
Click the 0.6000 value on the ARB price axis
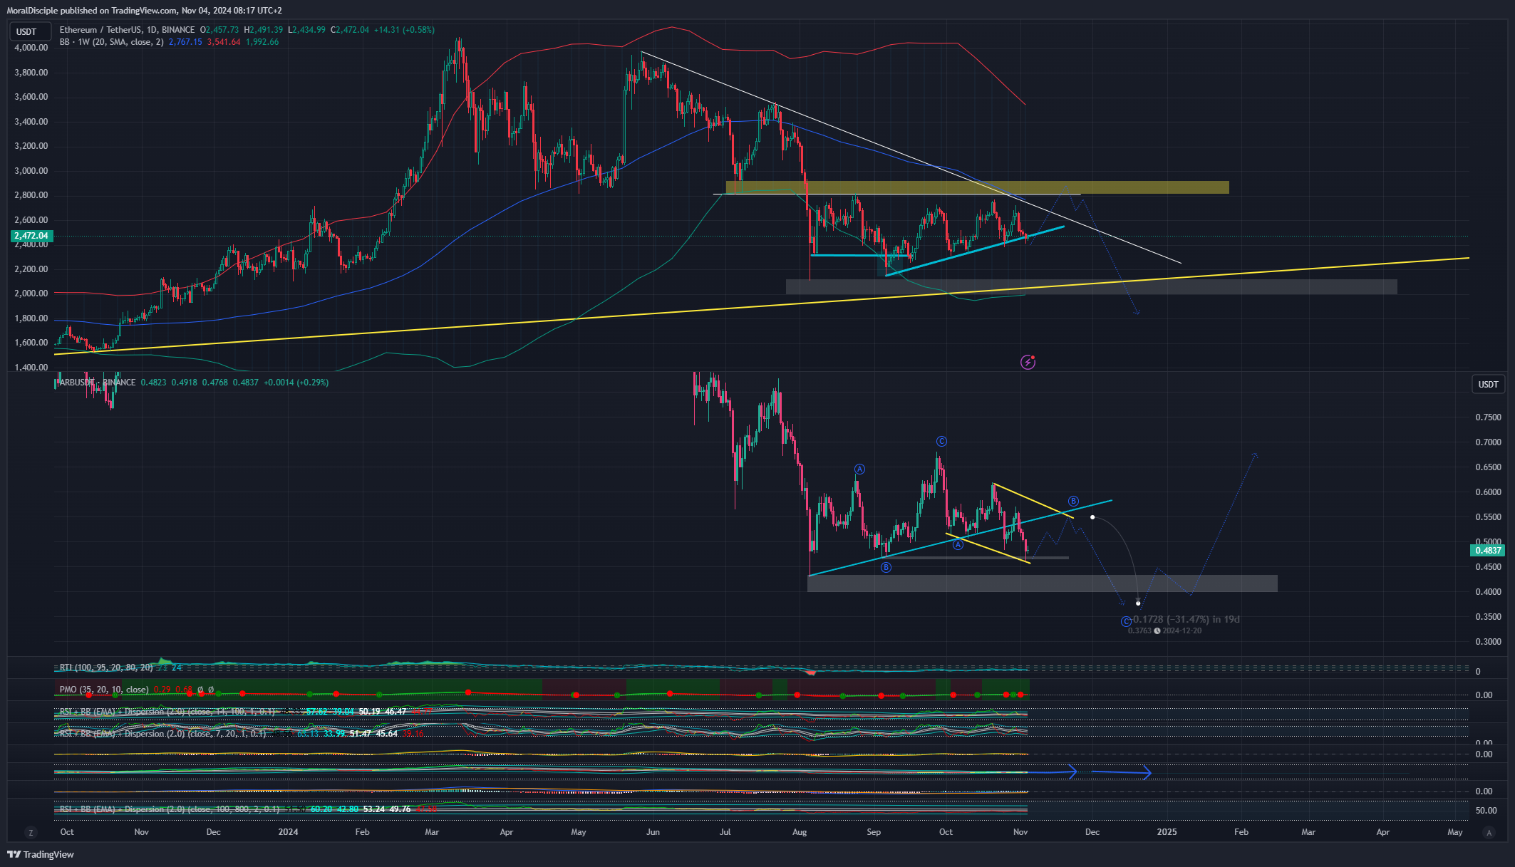click(1488, 492)
